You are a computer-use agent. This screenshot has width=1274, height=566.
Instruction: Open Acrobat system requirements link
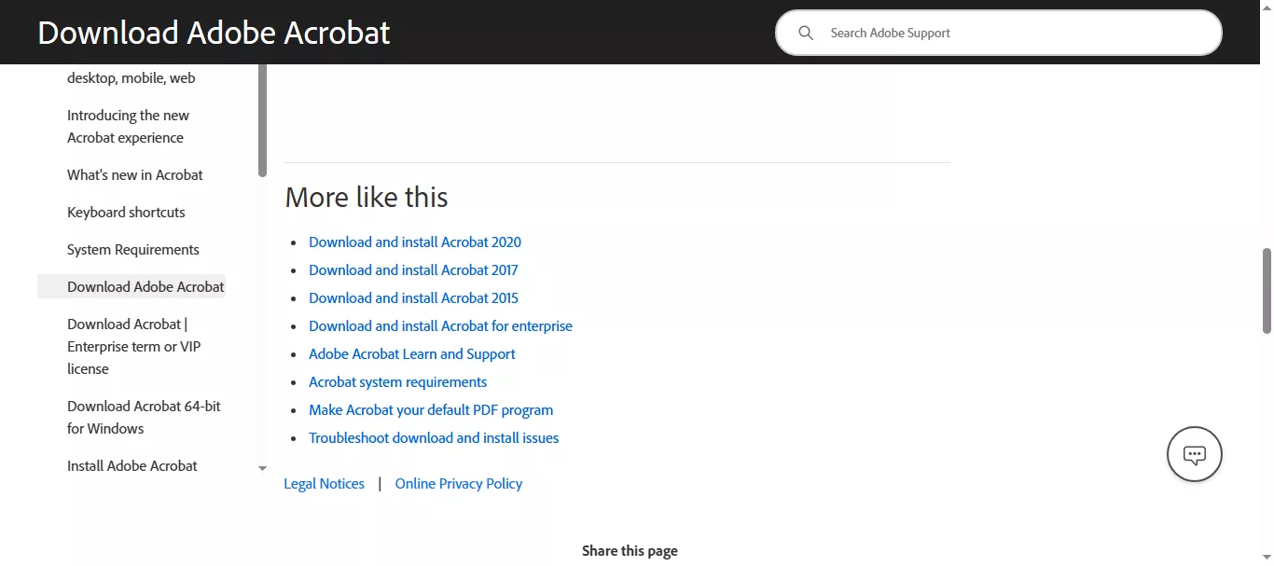point(397,381)
